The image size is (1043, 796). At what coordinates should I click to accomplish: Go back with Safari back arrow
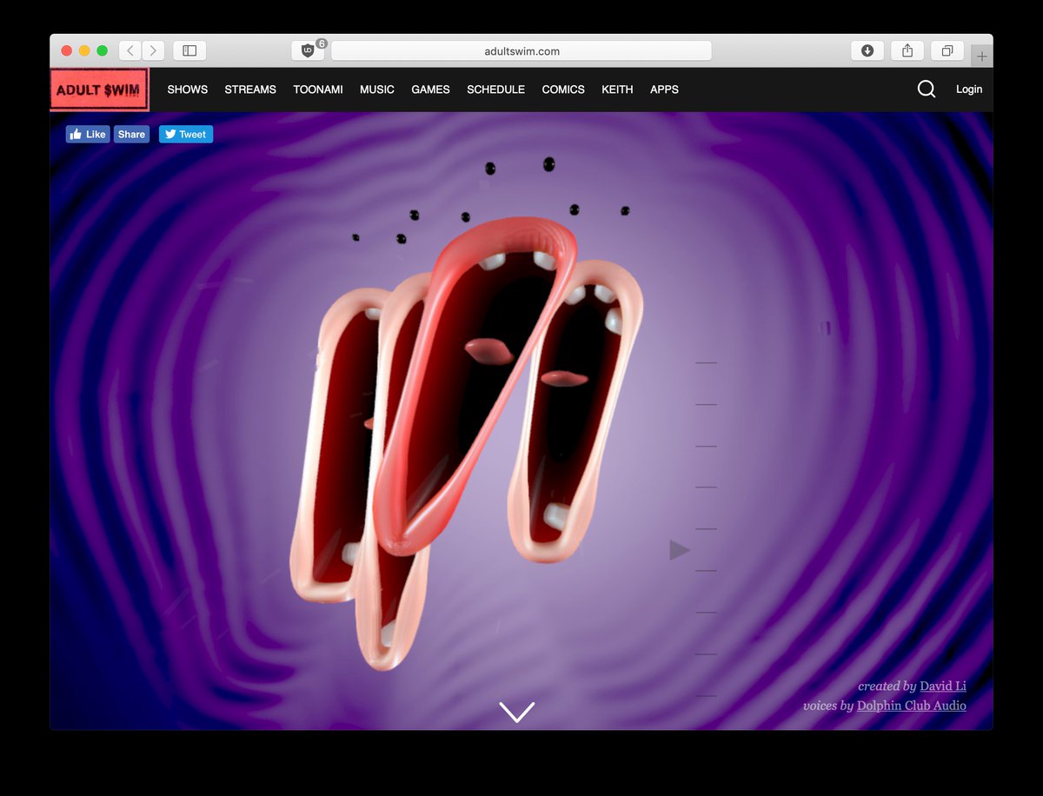pyautogui.click(x=130, y=50)
